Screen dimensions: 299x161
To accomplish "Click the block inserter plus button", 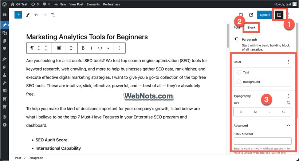I will (18, 15).
